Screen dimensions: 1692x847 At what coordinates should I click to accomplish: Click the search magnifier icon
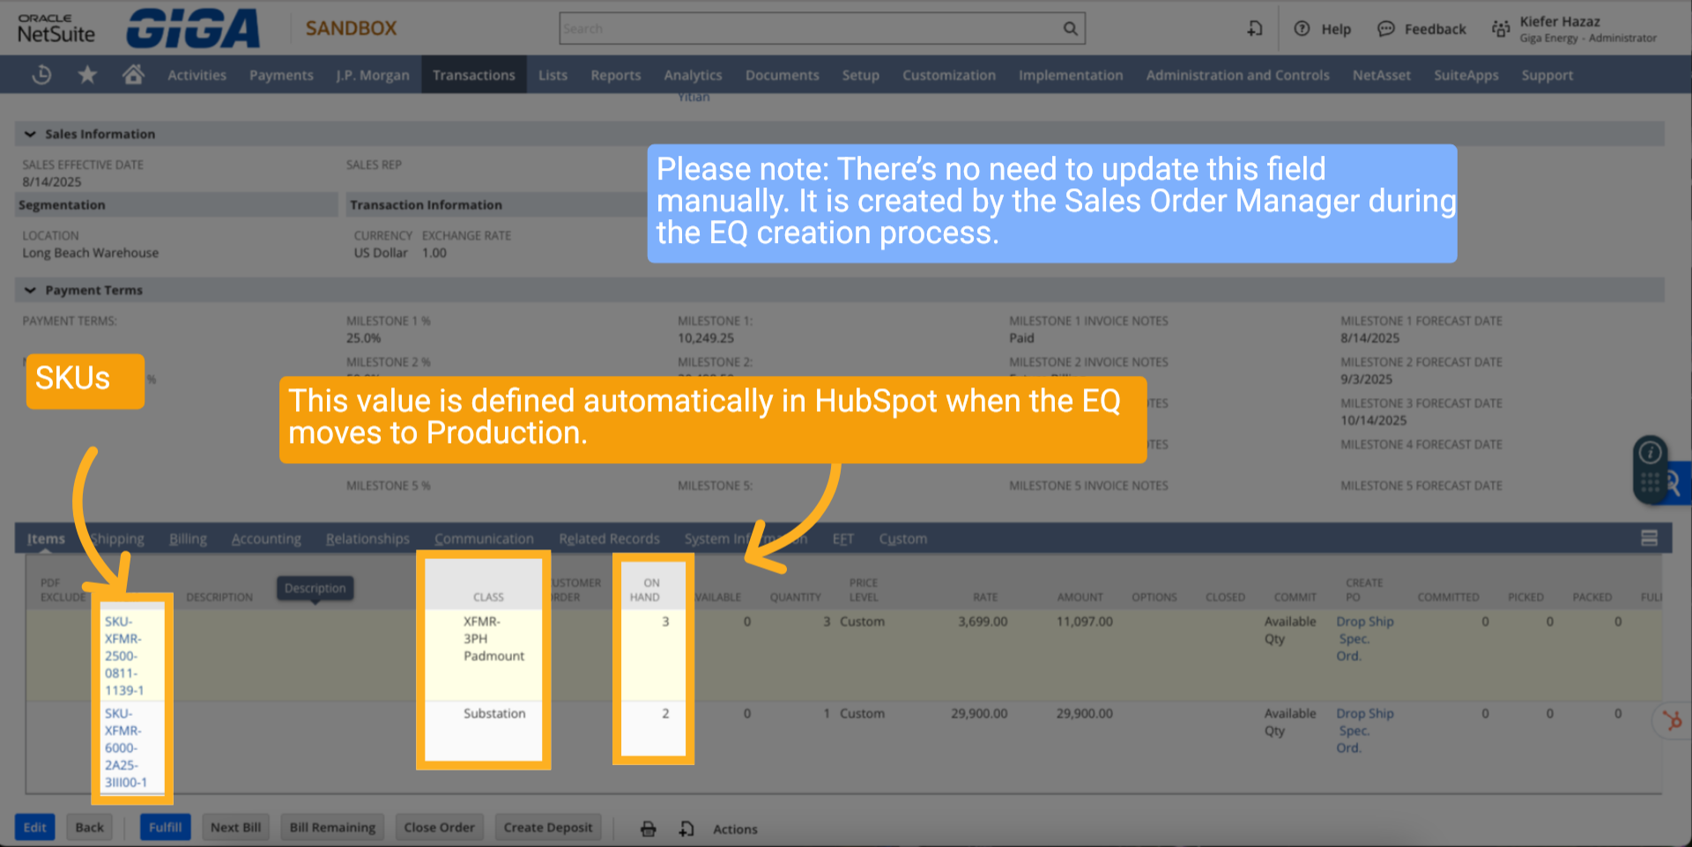(1070, 28)
